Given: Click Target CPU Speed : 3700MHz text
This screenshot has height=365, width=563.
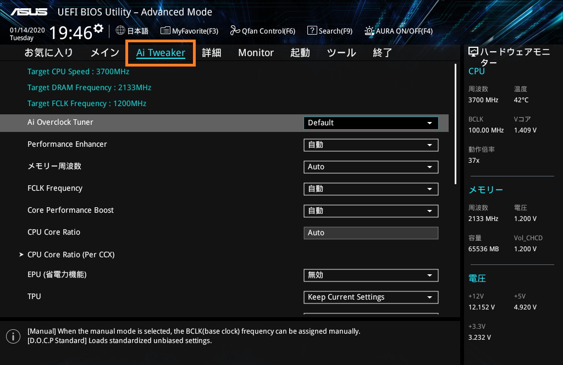Looking at the screenshot, I should (78, 71).
